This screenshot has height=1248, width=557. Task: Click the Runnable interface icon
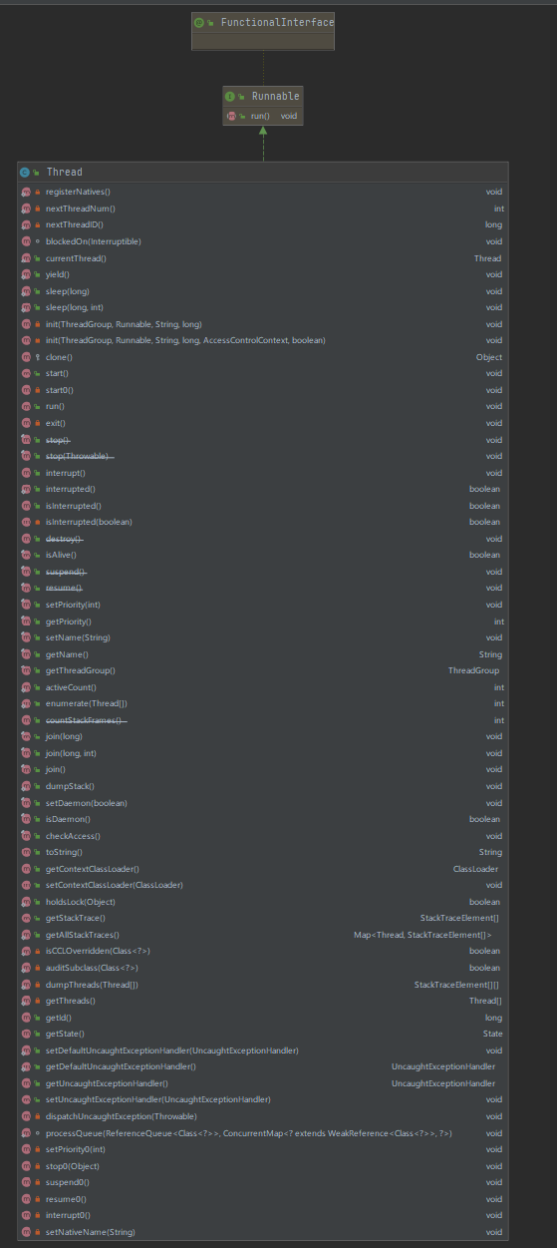pos(230,96)
